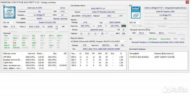The height and width of the screenshot is (96, 191).
Task: Click the GPU clock value 351.0
Action: coord(141,33)
